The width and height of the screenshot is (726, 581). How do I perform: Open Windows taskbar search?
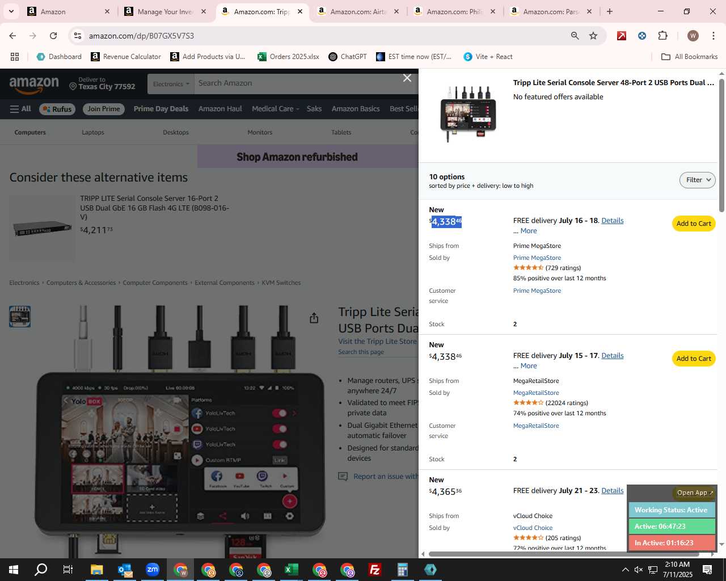click(x=41, y=570)
